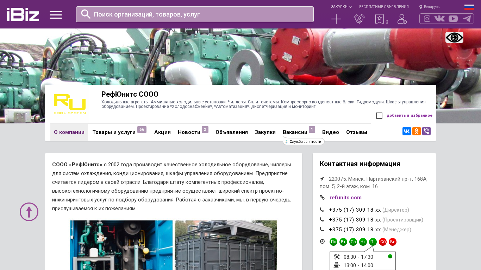Open the 'Закупки' company tab

(x=265, y=132)
